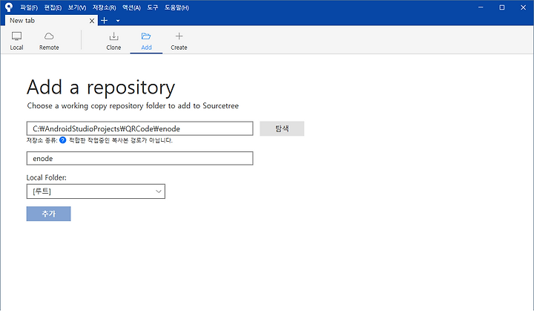Focus the repository path input field
The width and height of the screenshot is (534, 311).
[139, 128]
